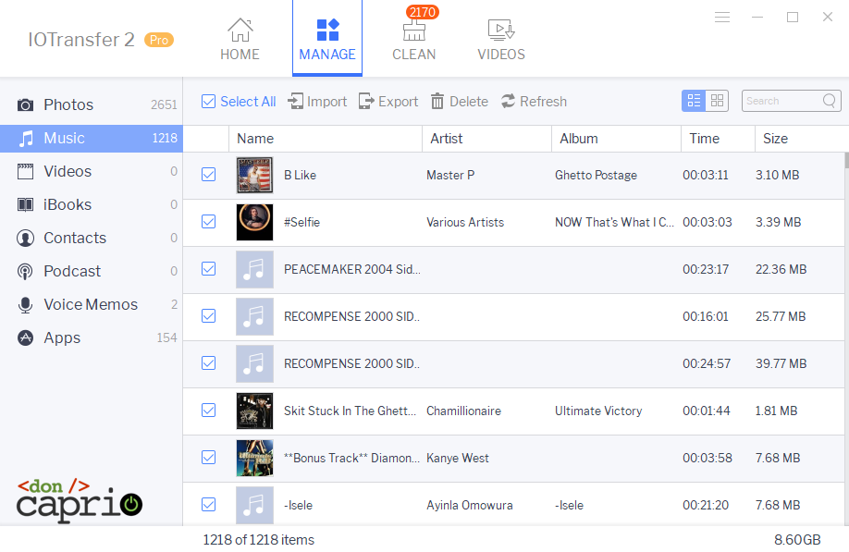
Task: Click the Music note icon
Action: tap(26, 139)
